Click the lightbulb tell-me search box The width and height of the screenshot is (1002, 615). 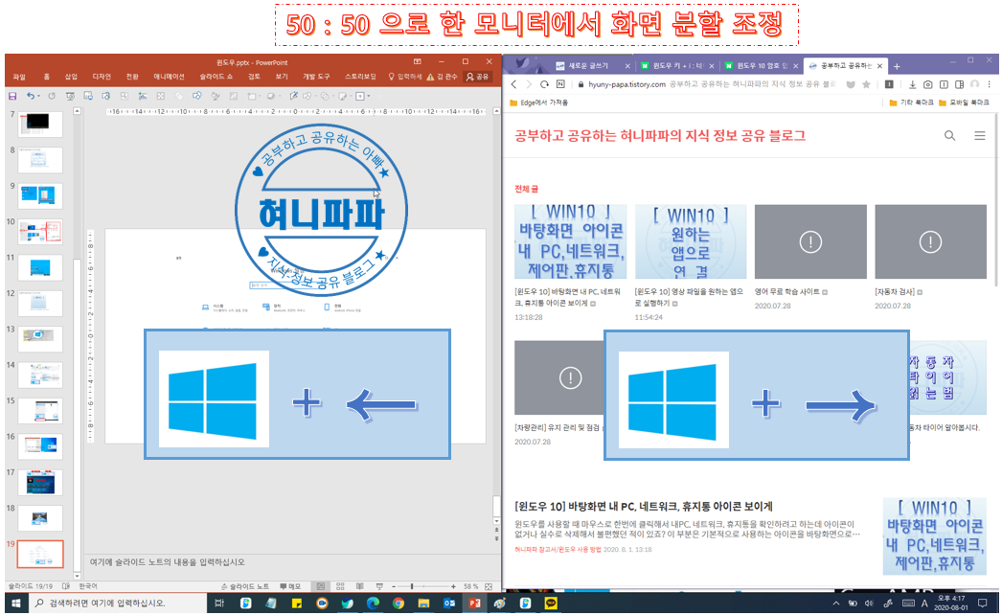tap(405, 77)
